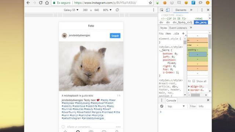This screenshot has height=132, width=235.
Task: Add new style rule plus icon
Action: point(183,33)
